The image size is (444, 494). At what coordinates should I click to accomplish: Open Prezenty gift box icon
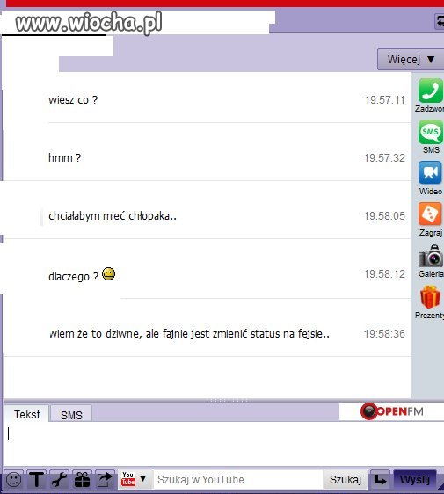tap(430, 297)
